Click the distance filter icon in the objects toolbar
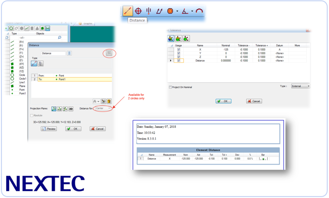This screenshot has height=198, width=329. [48, 28]
